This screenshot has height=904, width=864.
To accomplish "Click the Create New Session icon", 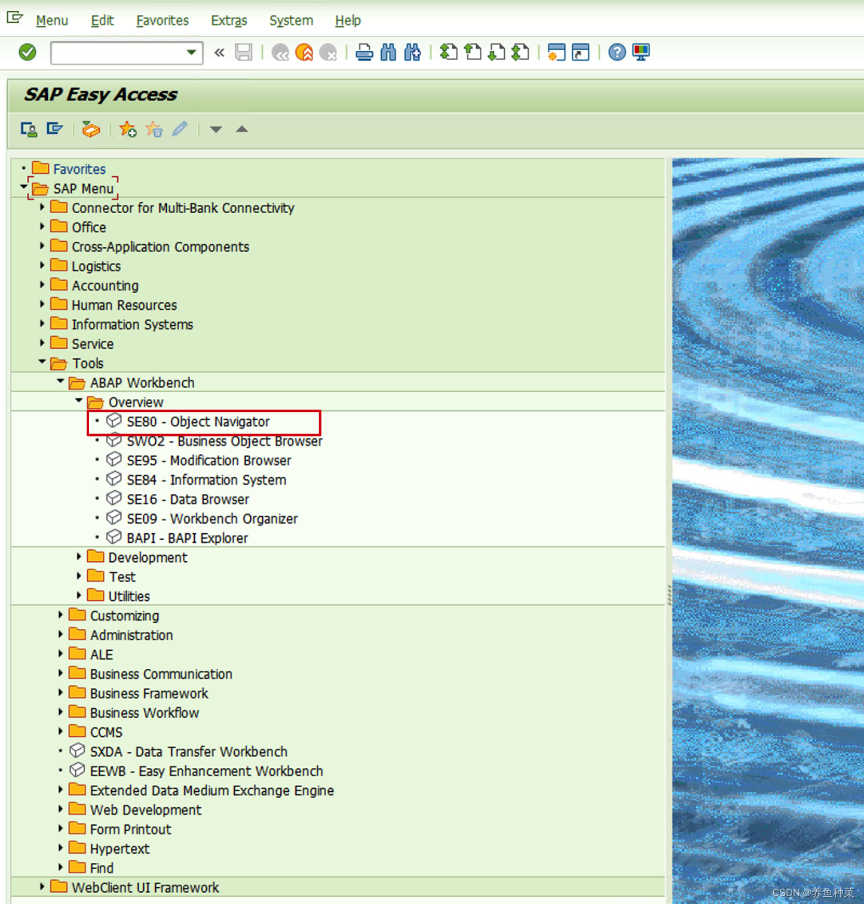I will point(556,53).
